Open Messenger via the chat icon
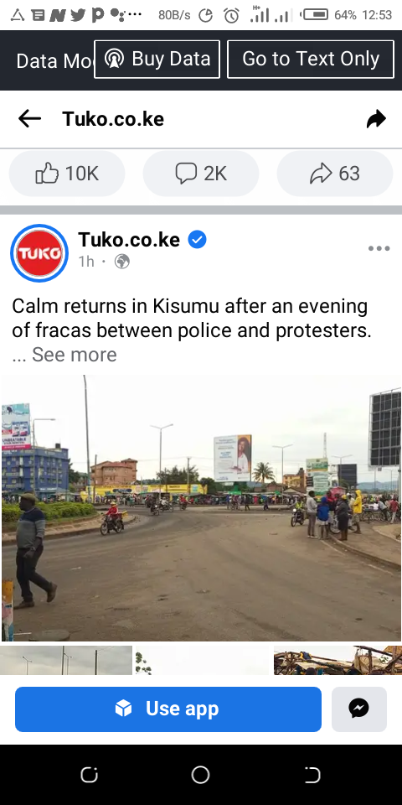This screenshot has height=805, width=402. click(359, 709)
